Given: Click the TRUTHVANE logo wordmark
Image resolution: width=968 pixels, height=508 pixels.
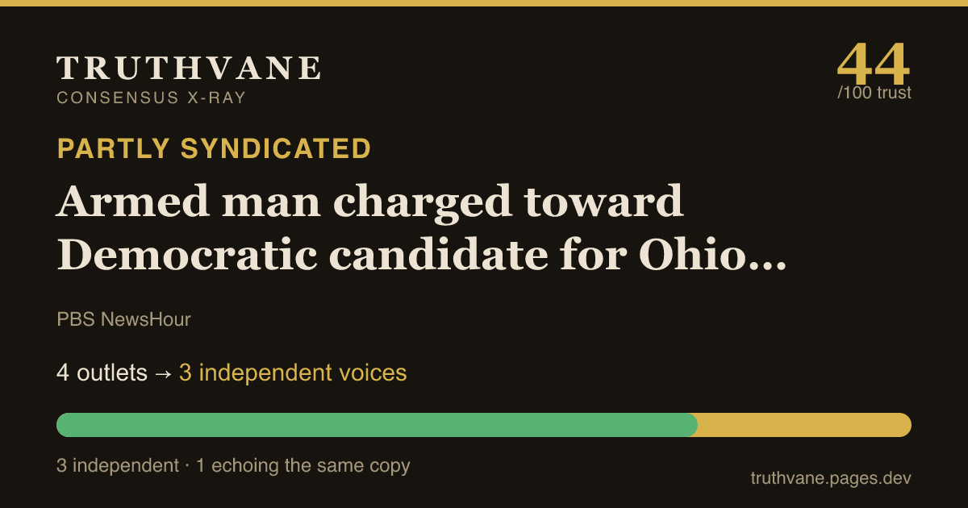Looking at the screenshot, I should tap(189, 68).
